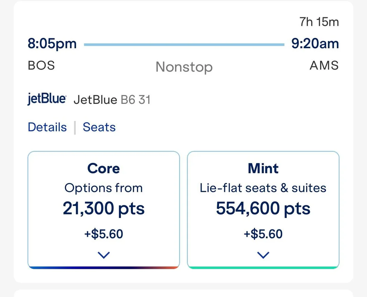Select the Core fare title
367x297 pixels.
tap(104, 168)
